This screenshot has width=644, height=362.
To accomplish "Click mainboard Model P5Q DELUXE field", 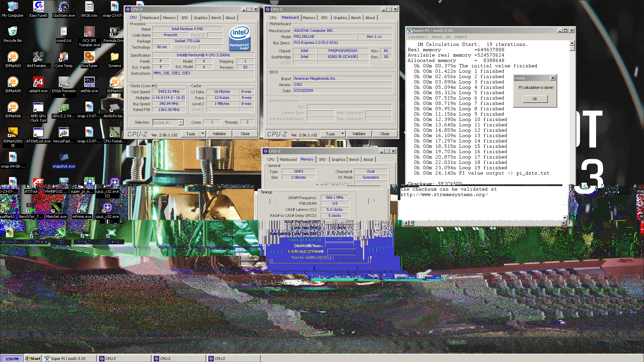I will tap(324, 37).
